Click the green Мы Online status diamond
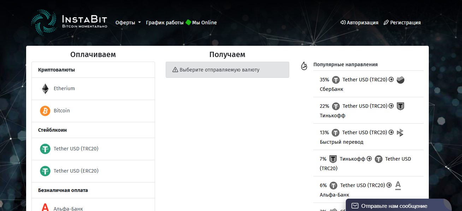Viewport: 462px width, 211px height. 188,22
